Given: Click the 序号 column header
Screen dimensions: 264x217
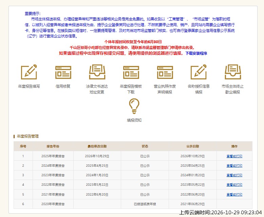Looking at the screenshot, I should (x=23, y=146).
